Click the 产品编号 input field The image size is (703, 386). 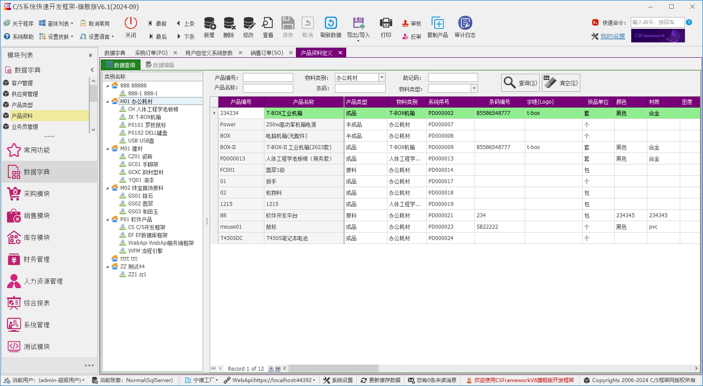coord(268,77)
